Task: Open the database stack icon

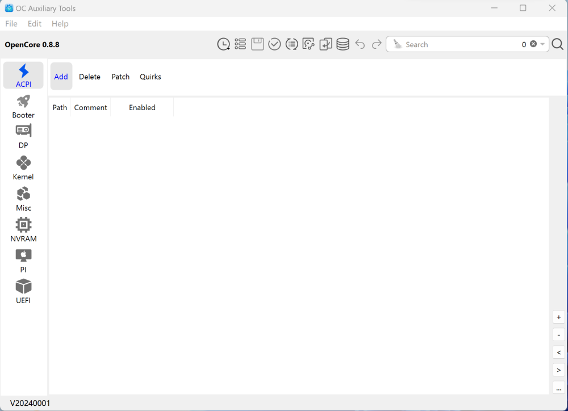Action: click(x=343, y=44)
